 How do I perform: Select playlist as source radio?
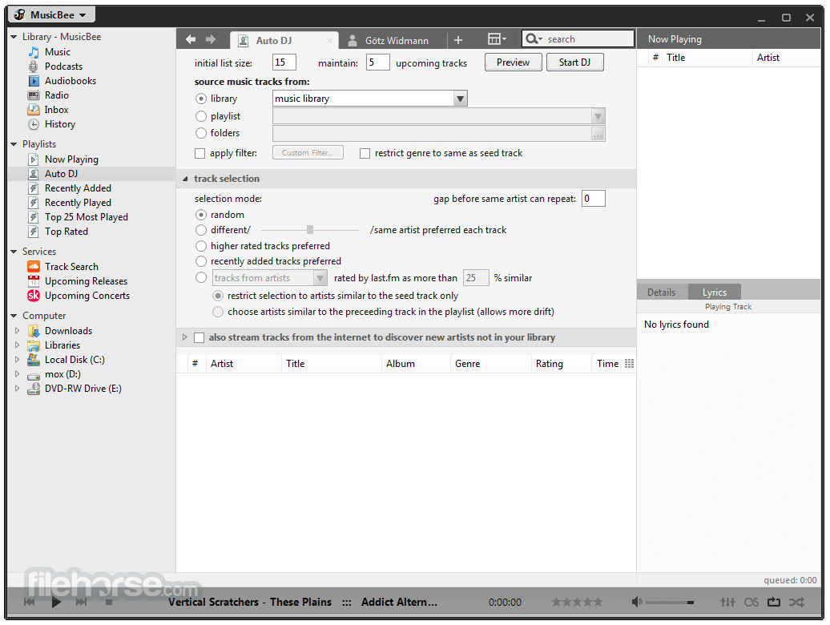200,116
